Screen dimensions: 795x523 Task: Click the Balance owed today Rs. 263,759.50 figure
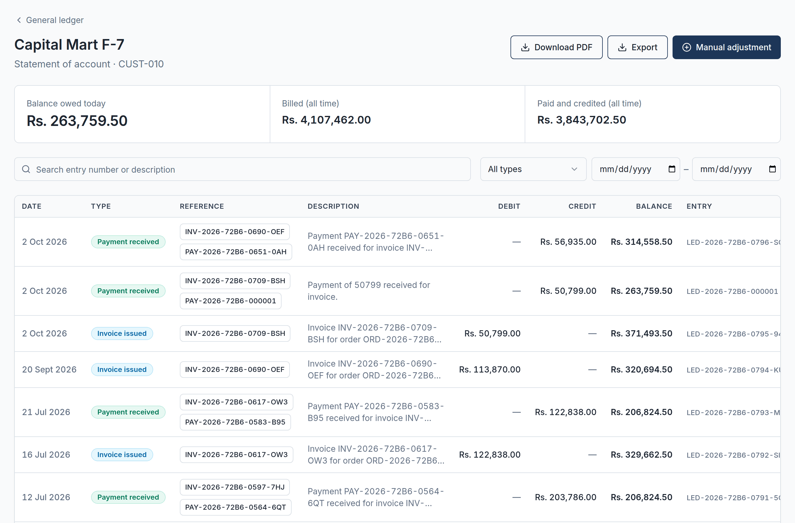77,121
